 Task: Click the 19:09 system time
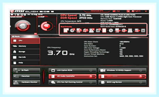tap(20, 15)
